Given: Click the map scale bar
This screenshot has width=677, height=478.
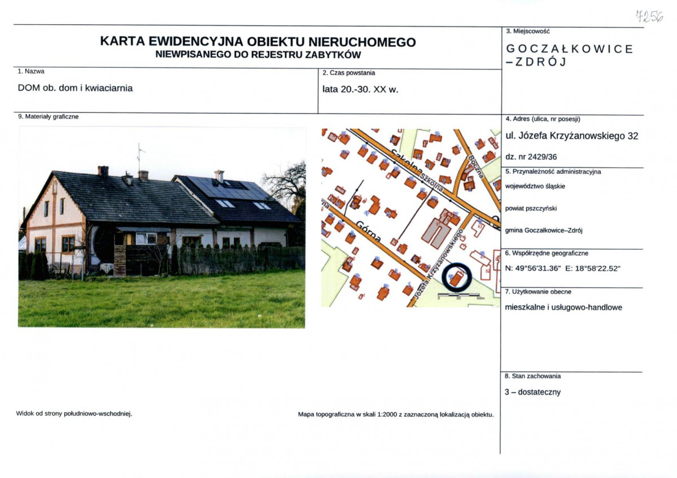Looking at the screenshot, I should point(460,296).
